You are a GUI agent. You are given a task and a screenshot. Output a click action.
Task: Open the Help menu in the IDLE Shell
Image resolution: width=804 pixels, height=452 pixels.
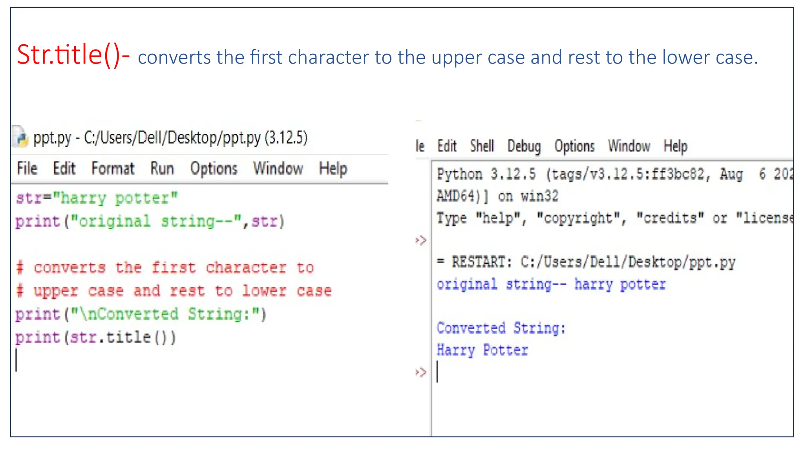click(x=675, y=147)
